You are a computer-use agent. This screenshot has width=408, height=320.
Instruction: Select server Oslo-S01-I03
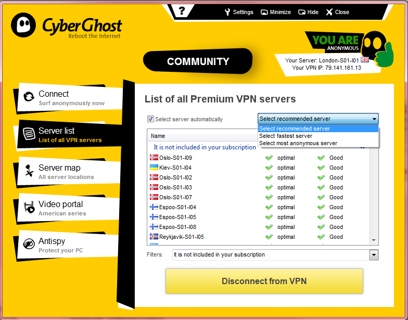(176, 187)
